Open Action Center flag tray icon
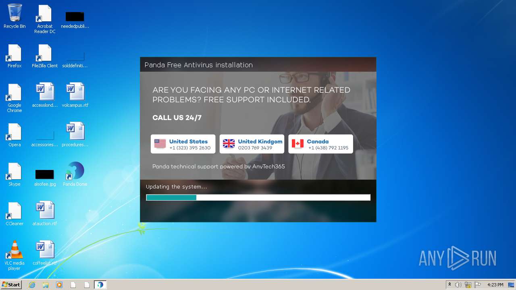 (x=478, y=285)
